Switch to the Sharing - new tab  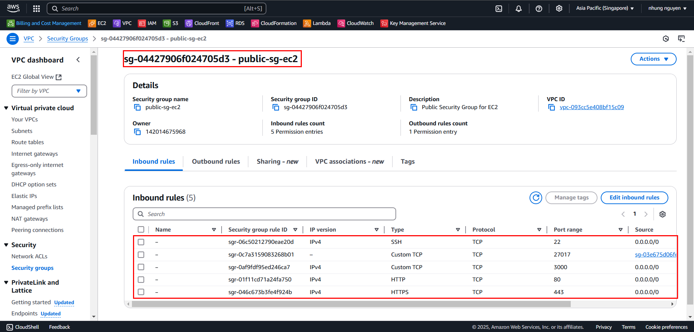[x=278, y=161]
